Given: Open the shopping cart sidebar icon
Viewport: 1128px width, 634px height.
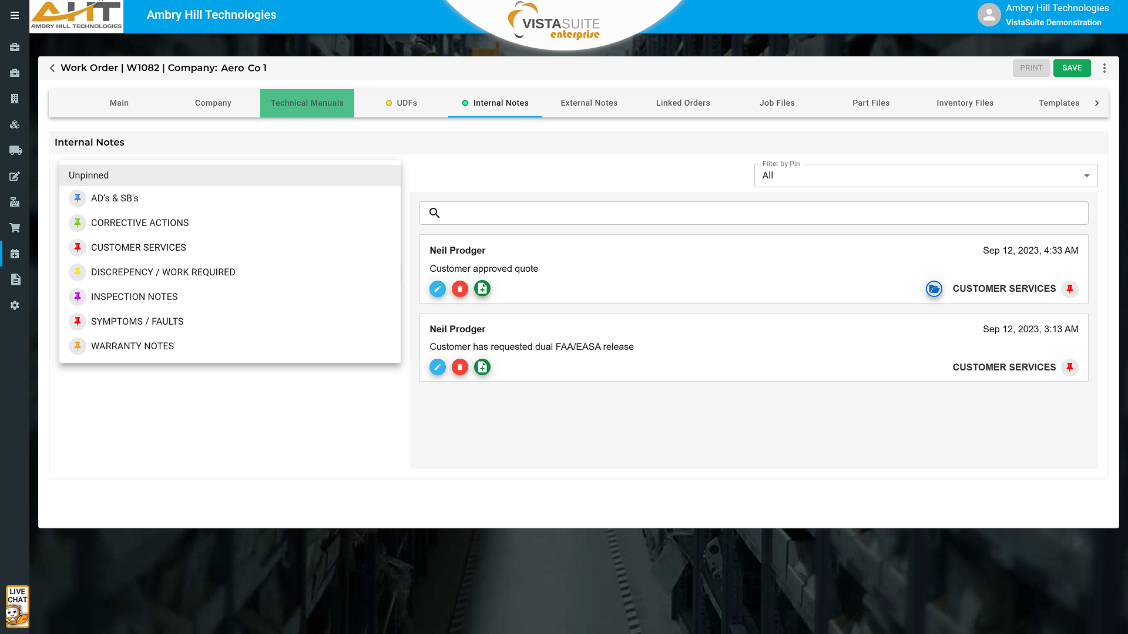Looking at the screenshot, I should (15, 228).
